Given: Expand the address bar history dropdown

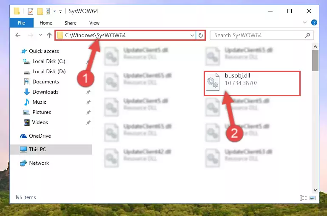Looking at the screenshot, I should coord(192,36).
